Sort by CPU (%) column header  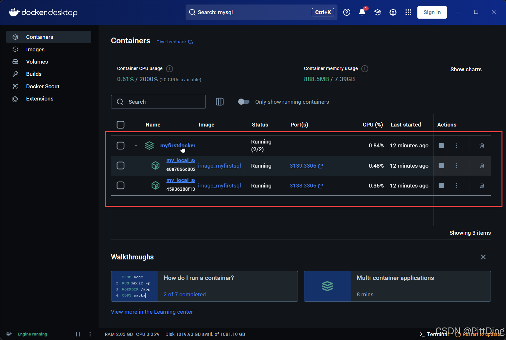[x=373, y=125]
